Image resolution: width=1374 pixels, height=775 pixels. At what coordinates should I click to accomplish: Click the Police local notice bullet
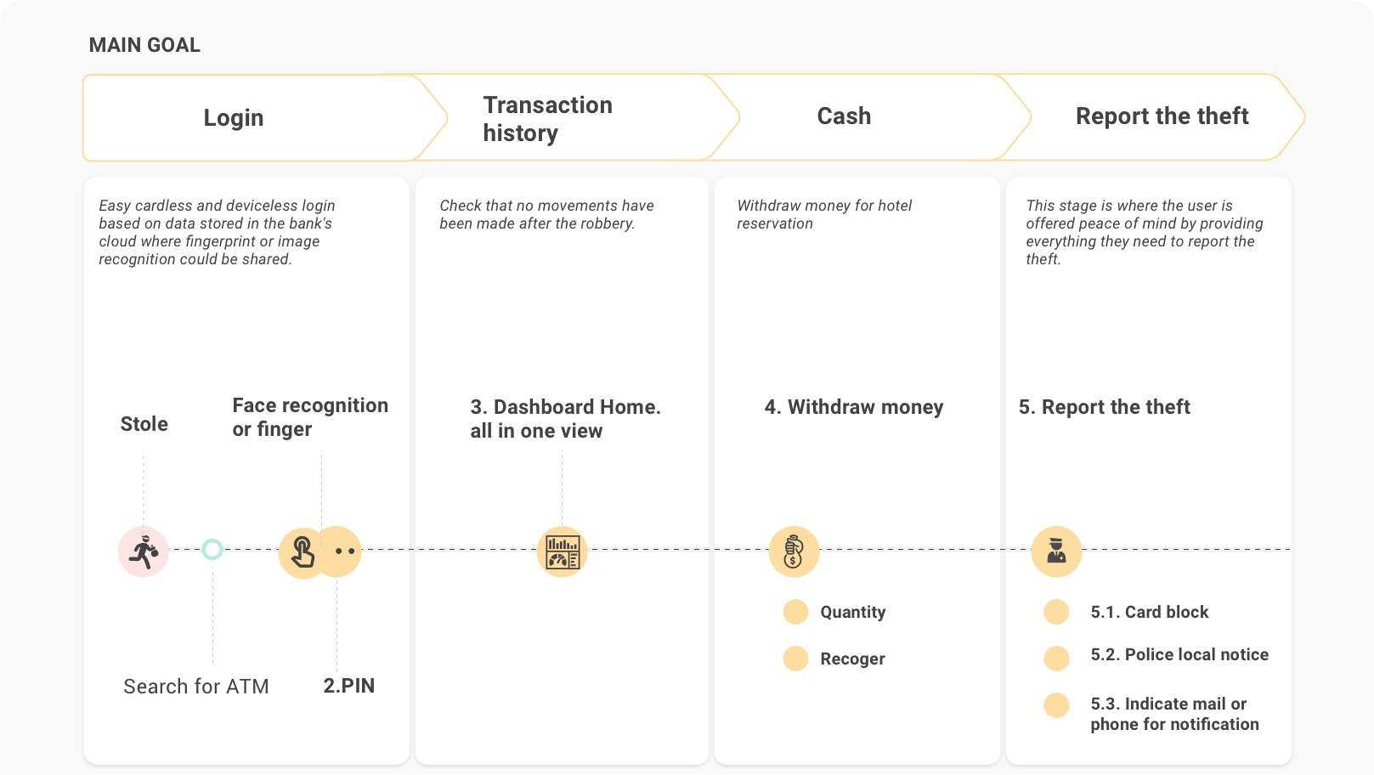1056,659
